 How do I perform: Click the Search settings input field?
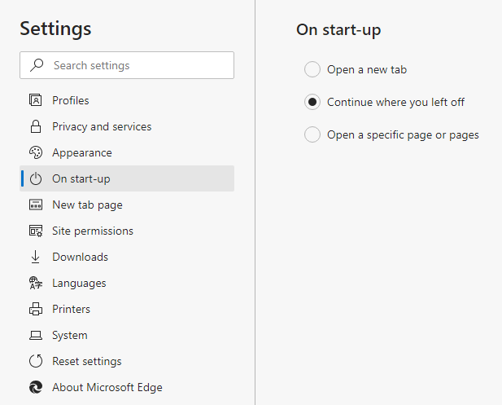[x=127, y=65]
